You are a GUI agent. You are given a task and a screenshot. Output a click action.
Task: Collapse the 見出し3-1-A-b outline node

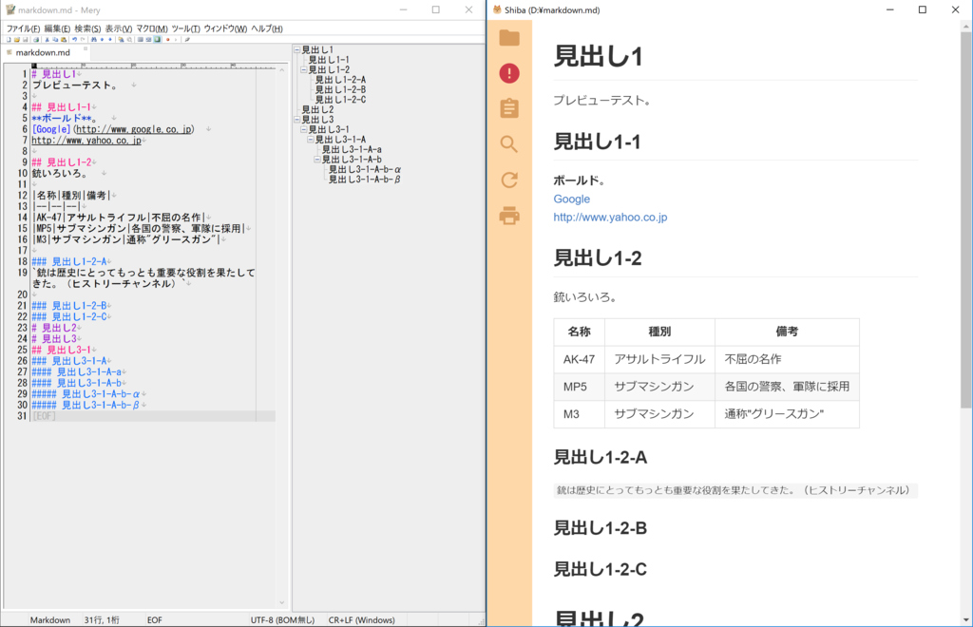[x=317, y=159]
